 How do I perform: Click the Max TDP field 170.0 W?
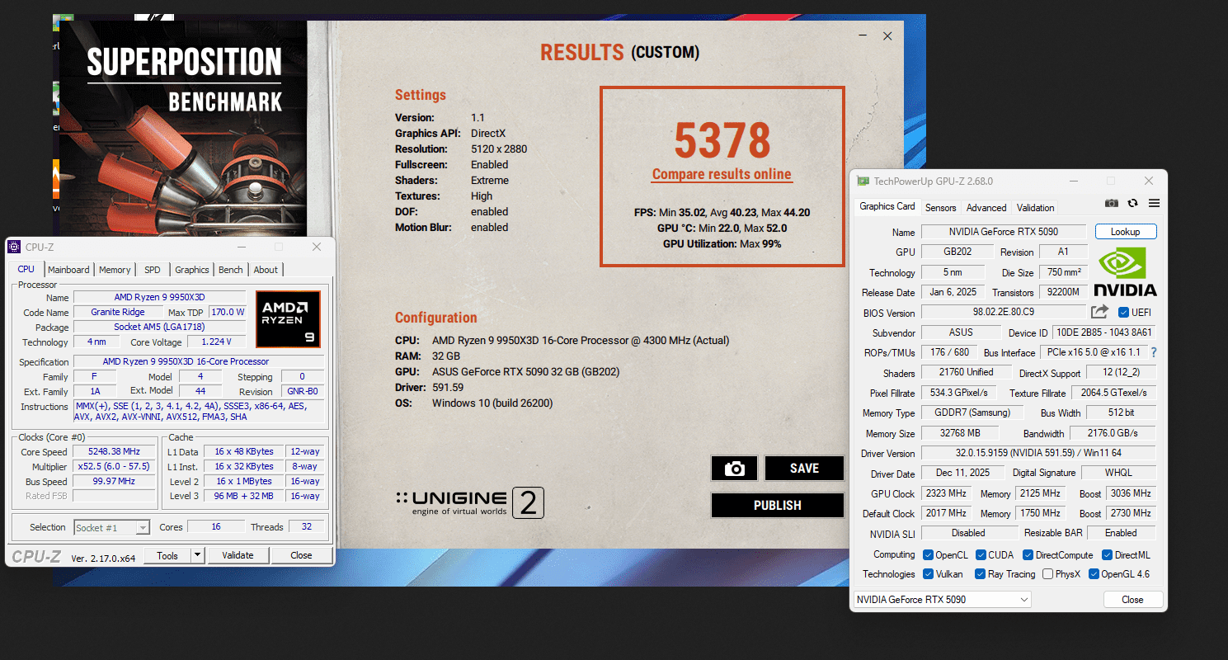tap(228, 312)
